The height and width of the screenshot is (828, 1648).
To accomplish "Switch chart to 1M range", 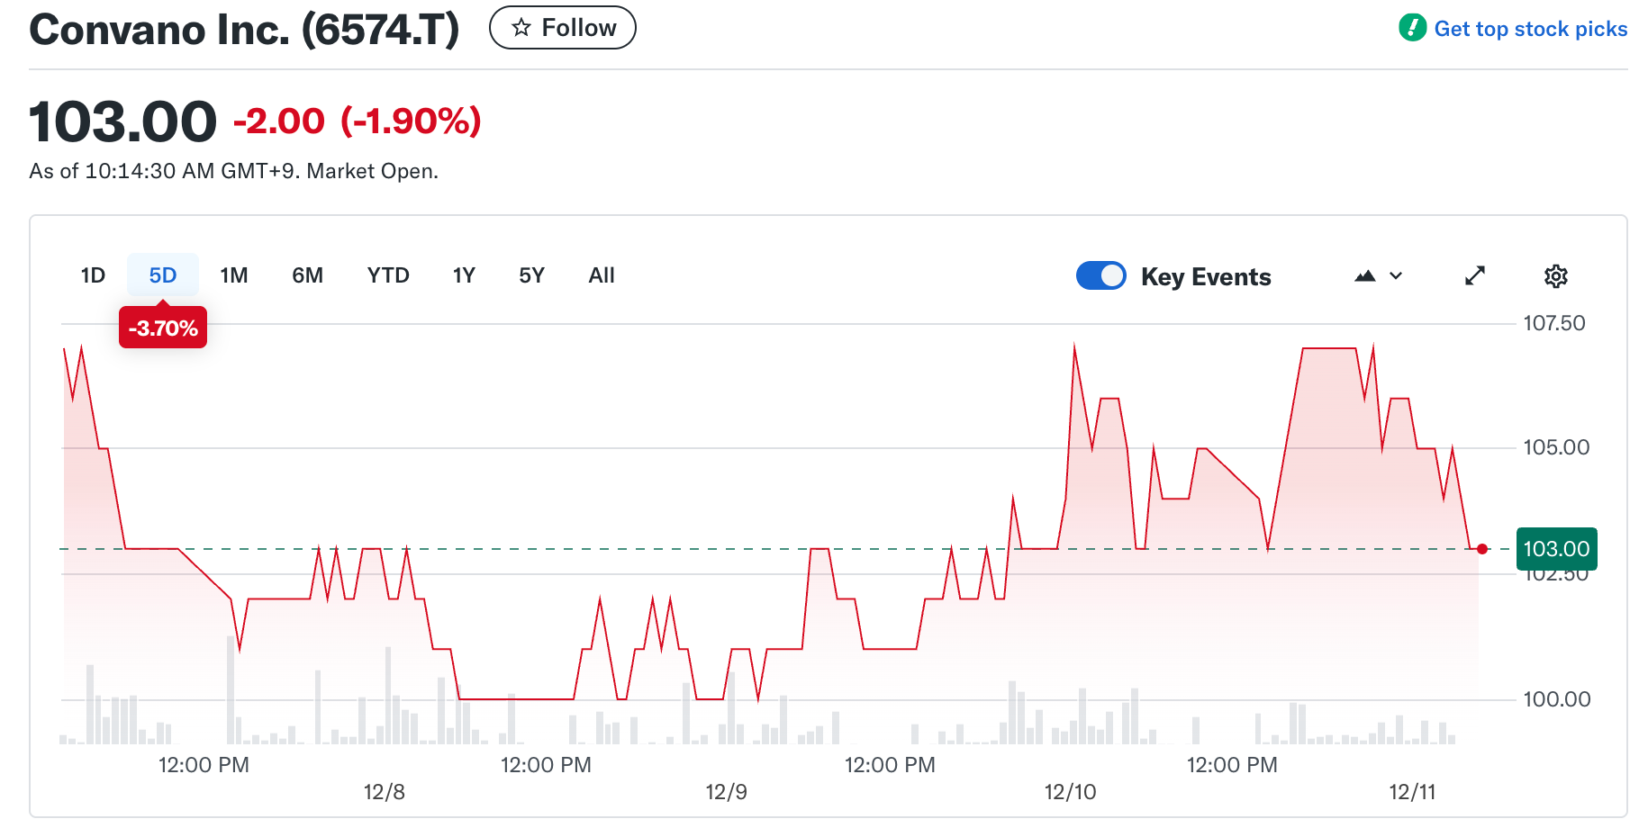I will (234, 275).
